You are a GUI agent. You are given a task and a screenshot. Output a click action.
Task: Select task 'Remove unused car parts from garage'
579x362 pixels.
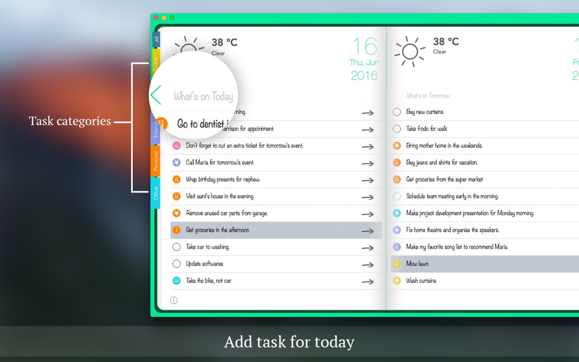[x=227, y=213]
